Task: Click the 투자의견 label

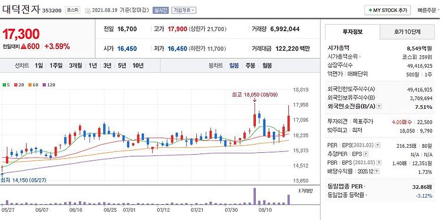Action: click(337, 122)
